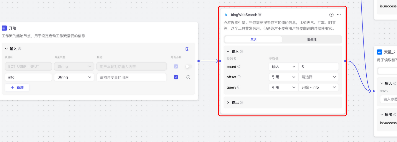Open offset value type dropdown 引用
The height and width of the screenshot is (142, 397).
tap(284, 77)
